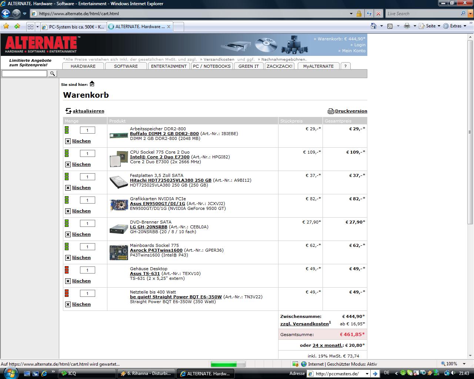Click the refresh page button
Screen dimensions: 474x379
click(369, 14)
